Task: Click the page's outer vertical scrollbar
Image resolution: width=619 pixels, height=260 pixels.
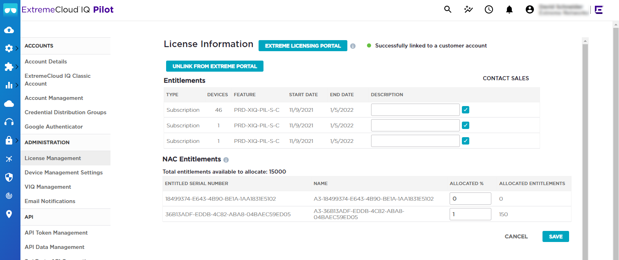Action: click(x=616, y=143)
